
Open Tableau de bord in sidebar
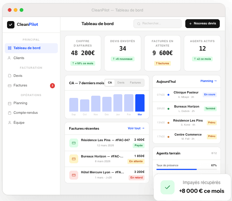pyautogui.click(x=31, y=48)
